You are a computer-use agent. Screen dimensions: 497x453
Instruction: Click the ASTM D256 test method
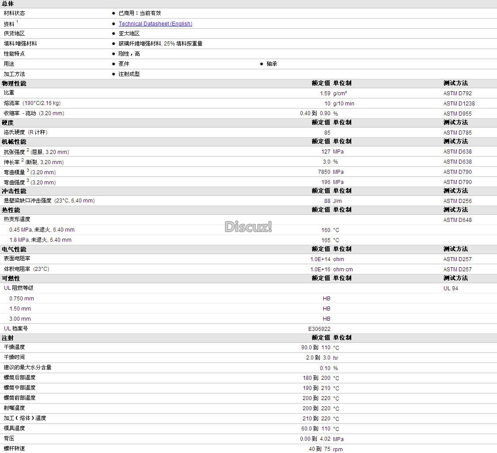pyautogui.click(x=457, y=201)
